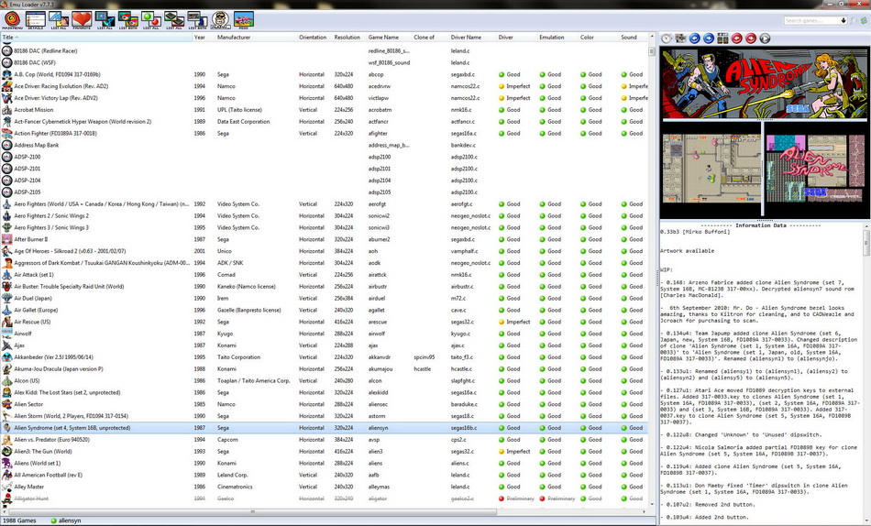
Task: Click the game list vertical scrollbar
Action: click(x=652, y=270)
